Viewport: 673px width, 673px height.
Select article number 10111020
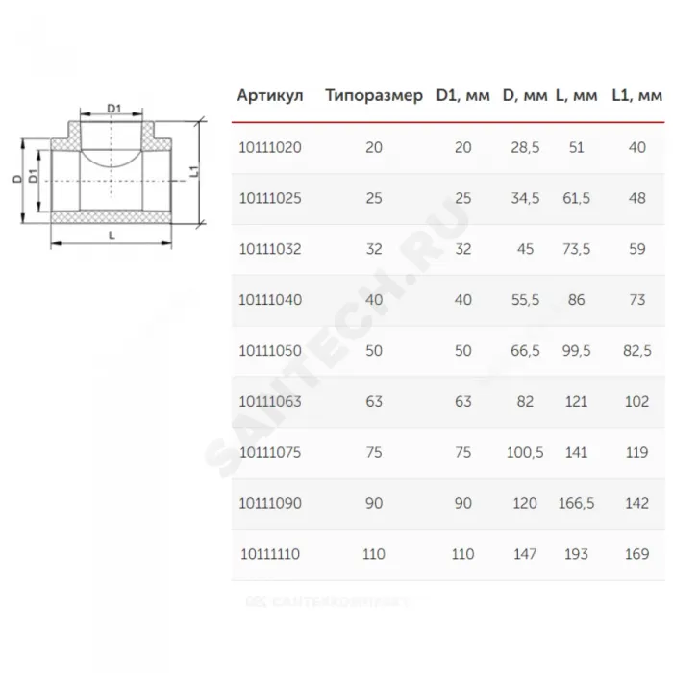(270, 148)
